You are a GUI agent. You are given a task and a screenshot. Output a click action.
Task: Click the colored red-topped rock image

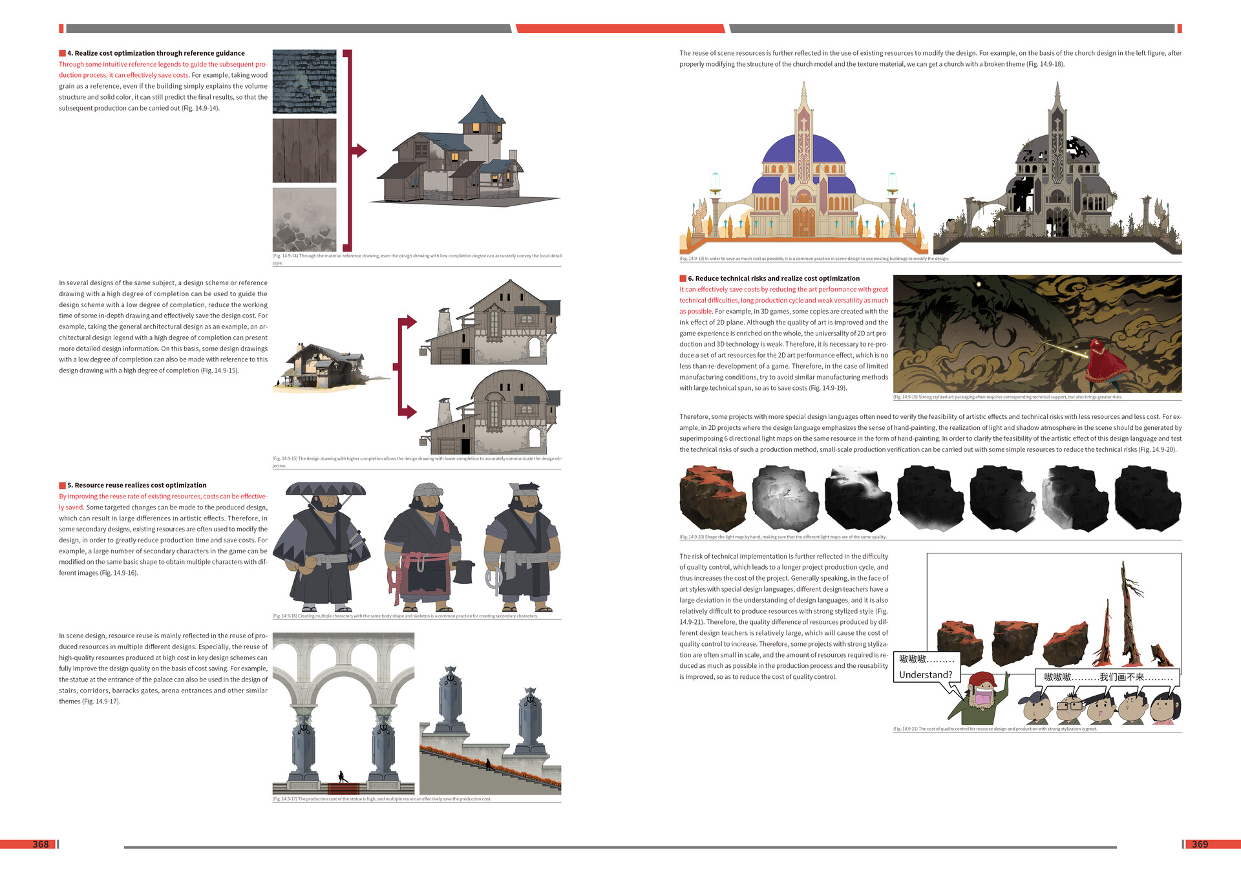tap(712, 498)
